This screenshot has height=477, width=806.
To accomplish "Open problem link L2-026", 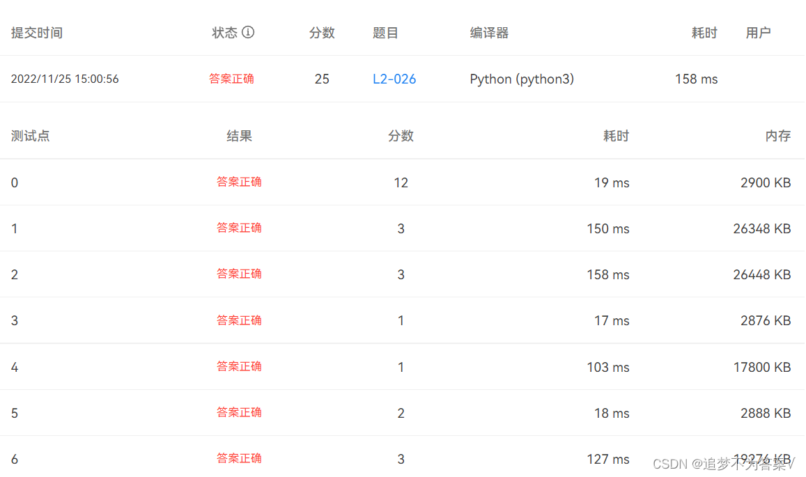I will (394, 79).
